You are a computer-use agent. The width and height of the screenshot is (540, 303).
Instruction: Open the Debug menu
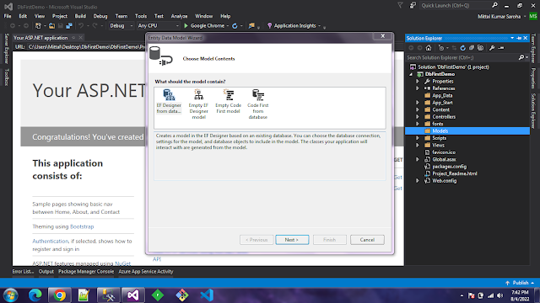(100, 16)
